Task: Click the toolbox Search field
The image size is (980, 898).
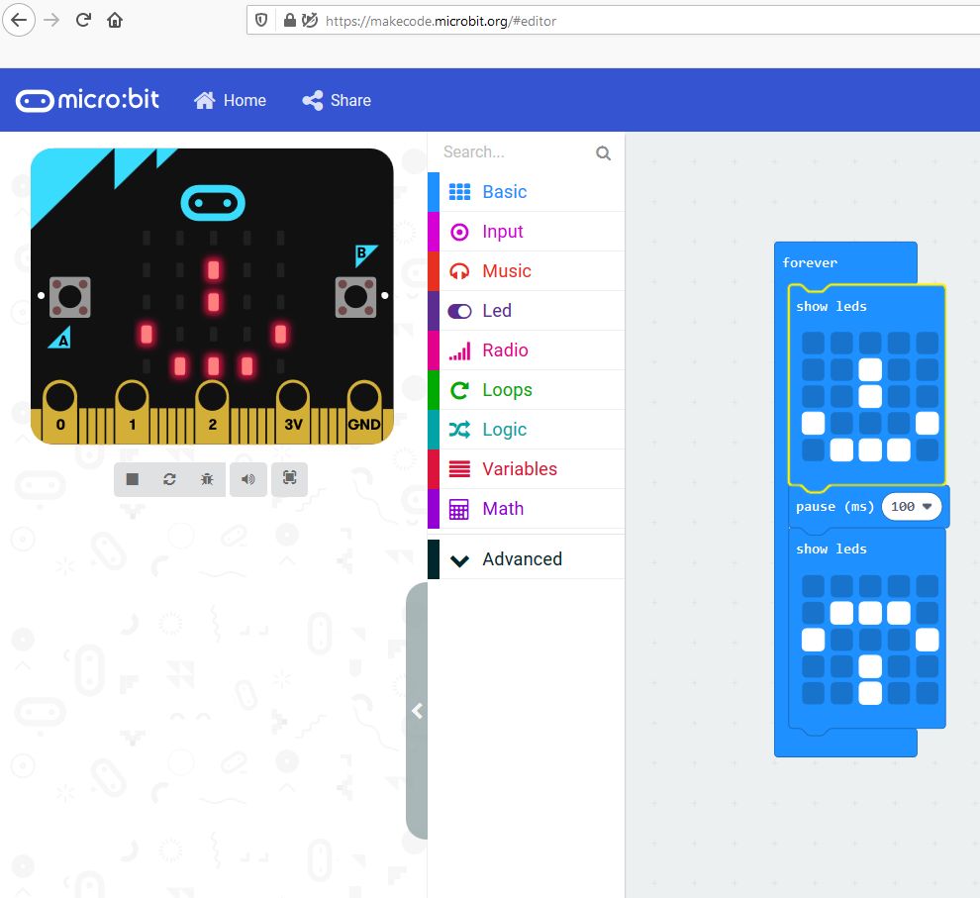Action: 515,152
